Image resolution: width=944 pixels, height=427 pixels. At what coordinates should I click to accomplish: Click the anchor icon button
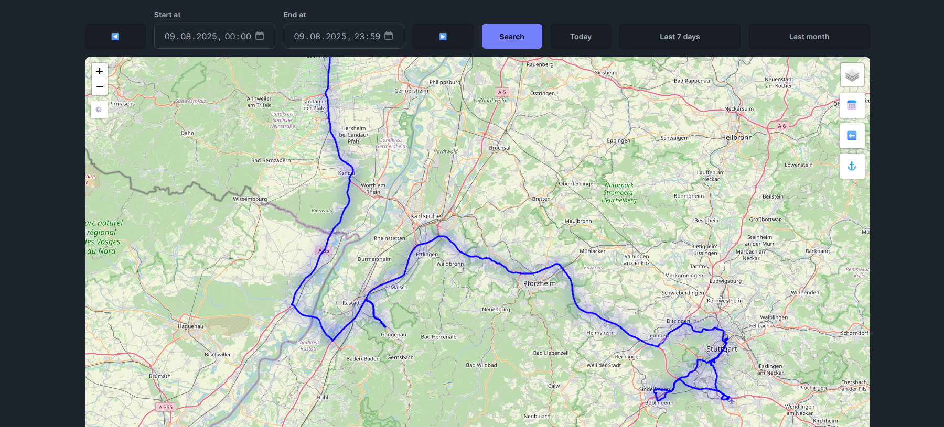point(852,166)
